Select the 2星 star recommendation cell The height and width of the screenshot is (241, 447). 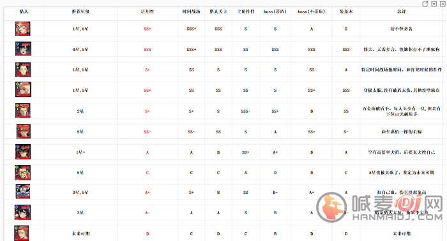coord(80,111)
